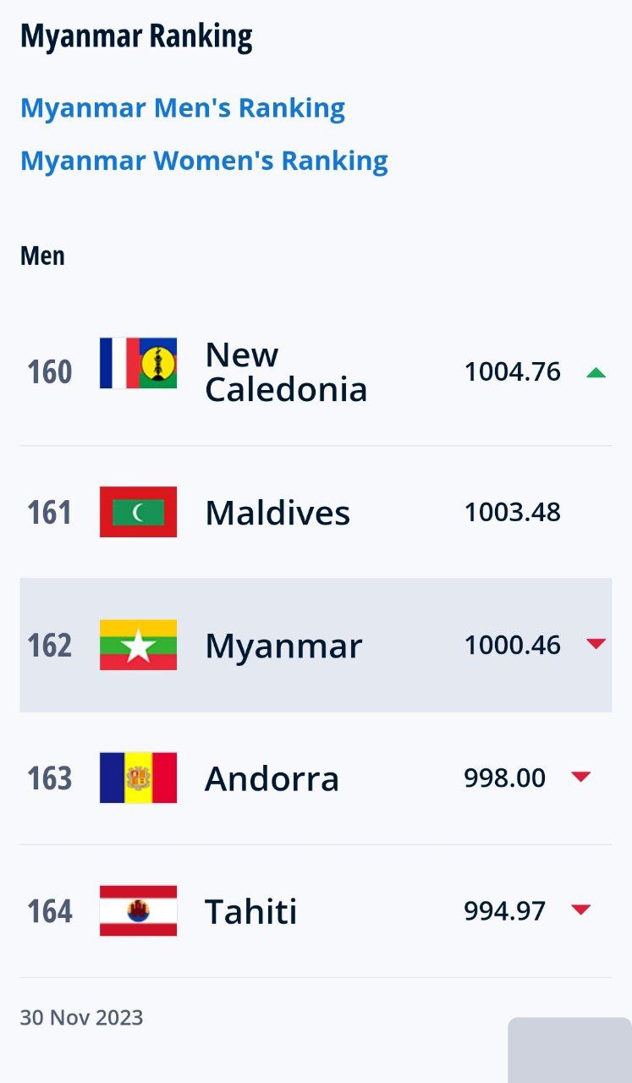
Task: Click the New Caledonia flag icon
Action: [138, 363]
